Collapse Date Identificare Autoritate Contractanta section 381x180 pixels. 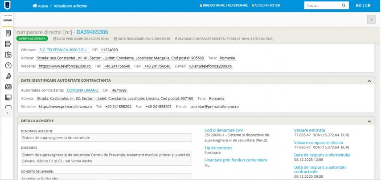tap(369, 80)
